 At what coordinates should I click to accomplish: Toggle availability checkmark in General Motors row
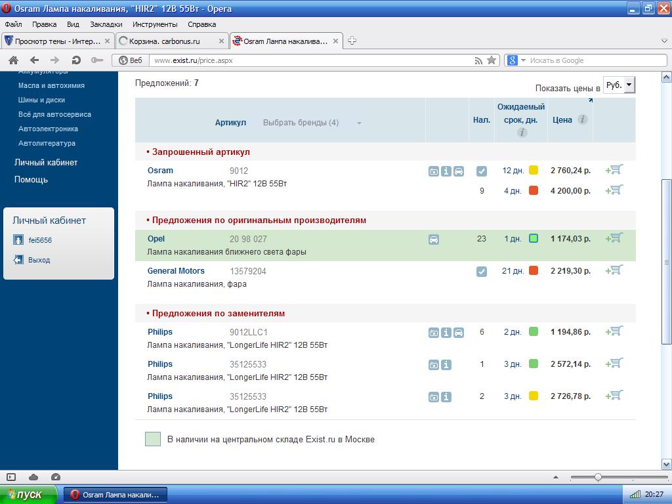click(482, 272)
